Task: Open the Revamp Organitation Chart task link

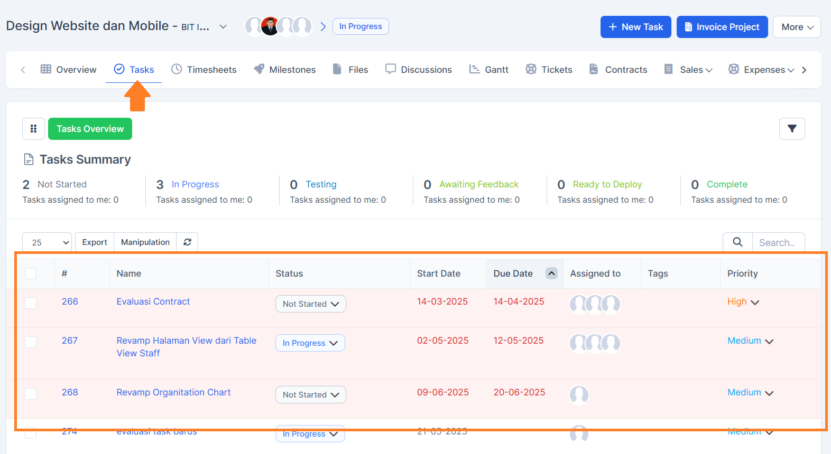Action: 173,392
